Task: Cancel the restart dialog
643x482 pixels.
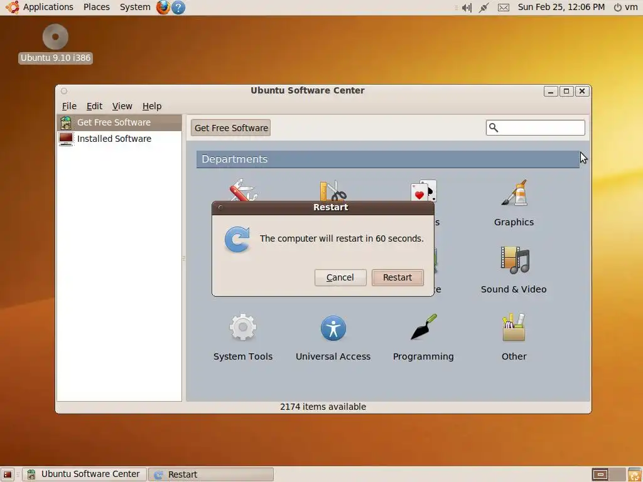Action: pos(340,277)
